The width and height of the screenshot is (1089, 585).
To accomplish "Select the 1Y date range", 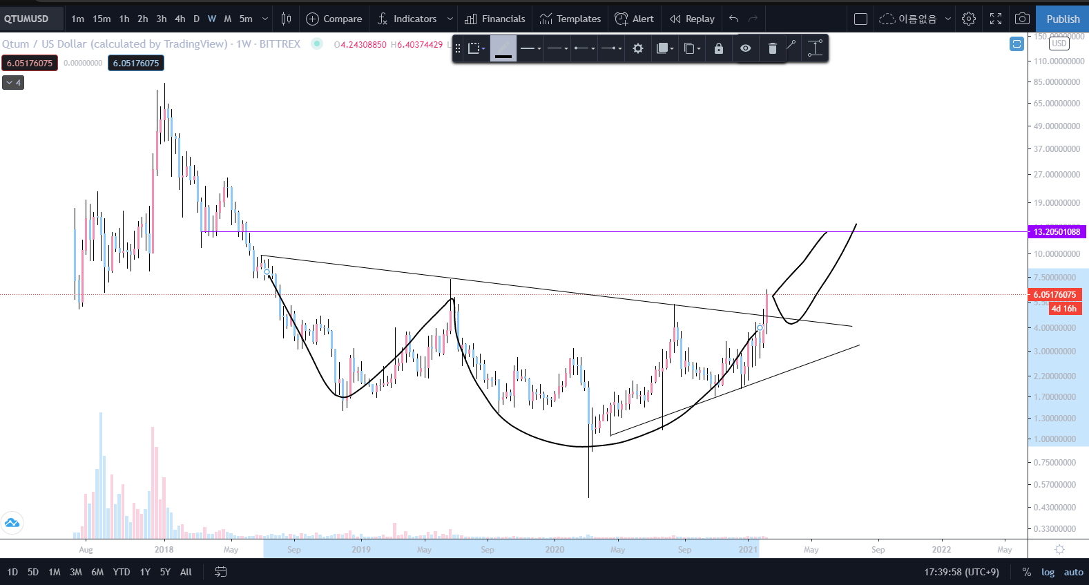I will [145, 572].
